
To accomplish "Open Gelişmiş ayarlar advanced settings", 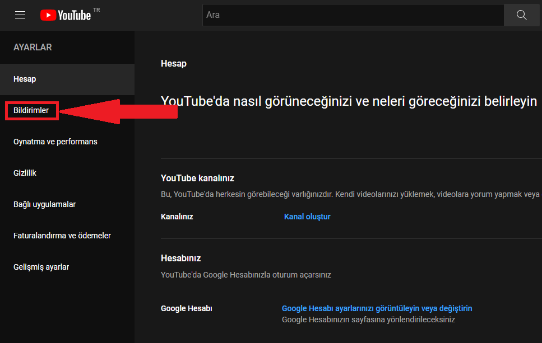I will pyautogui.click(x=41, y=267).
